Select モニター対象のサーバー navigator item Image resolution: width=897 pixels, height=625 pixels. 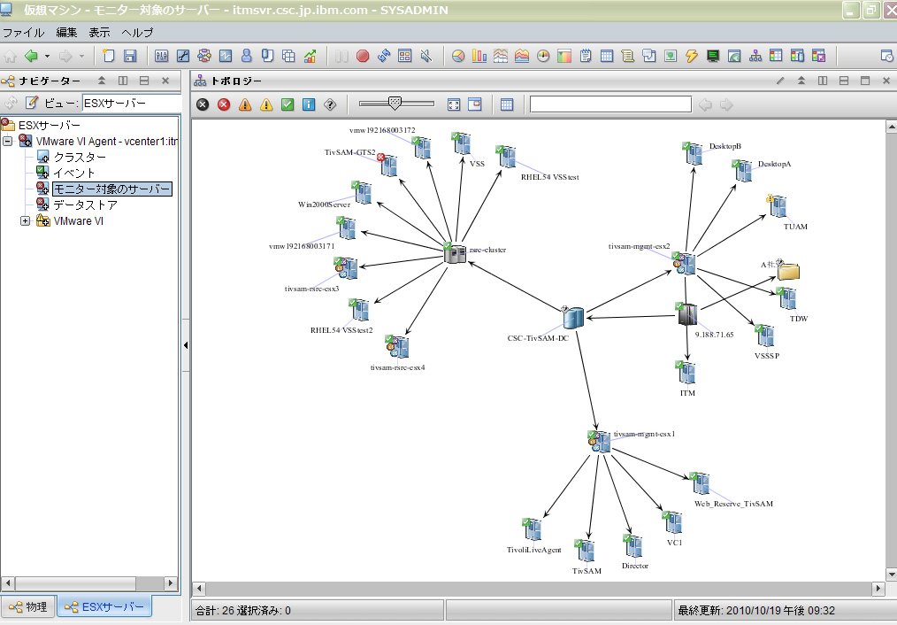[x=112, y=189]
